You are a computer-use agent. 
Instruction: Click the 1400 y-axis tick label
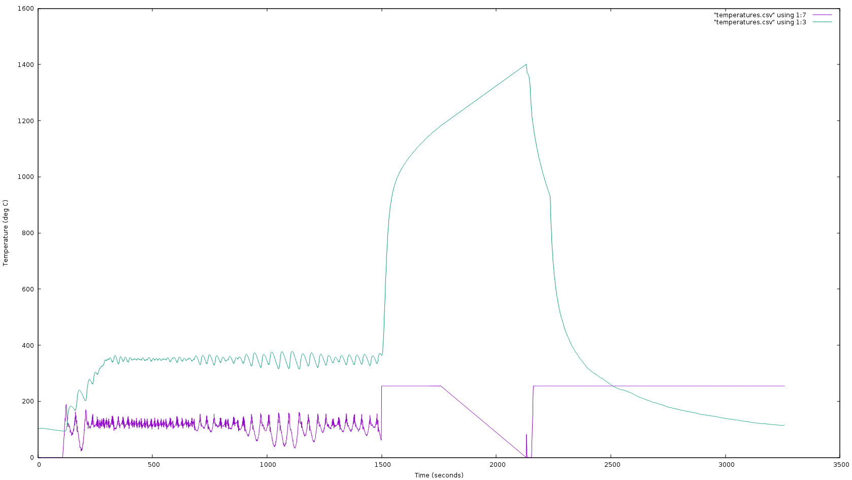[27, 65]
